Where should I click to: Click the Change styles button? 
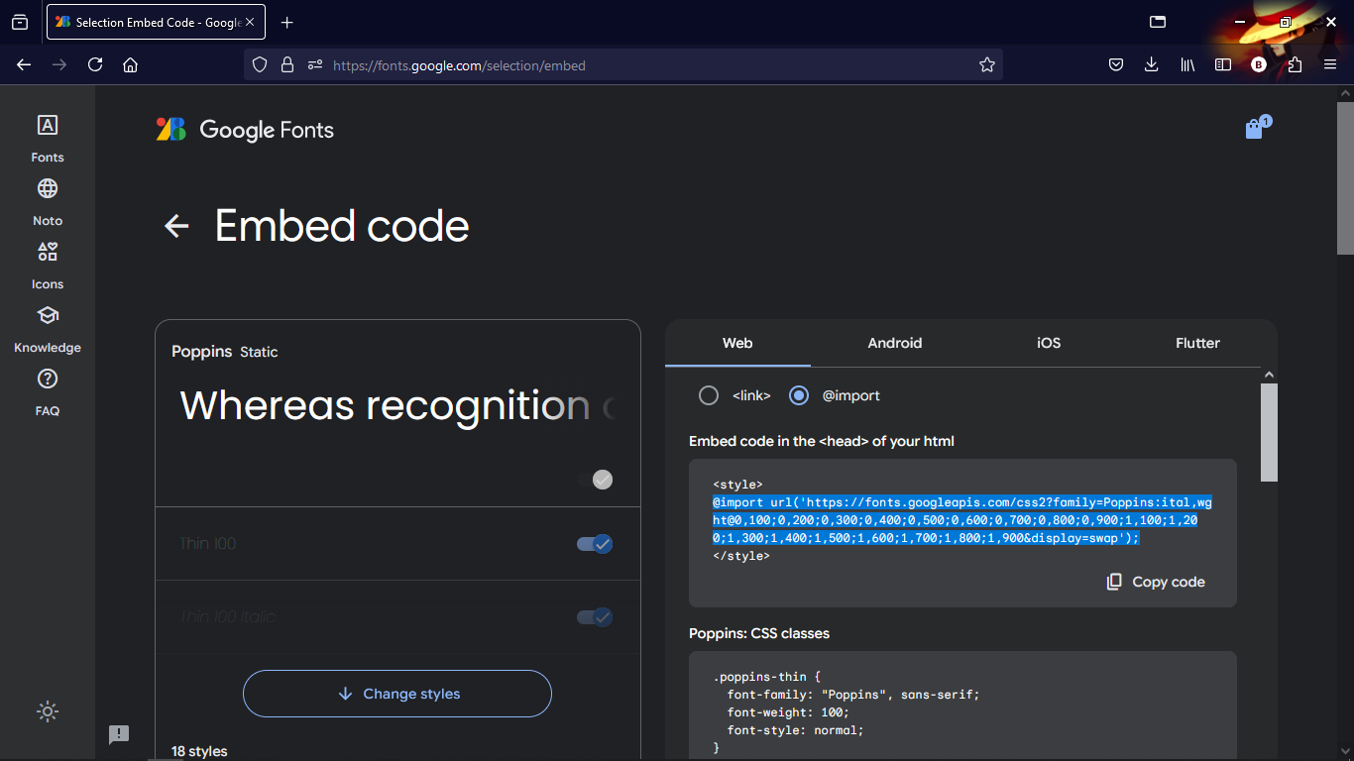(x=396, y=694)
